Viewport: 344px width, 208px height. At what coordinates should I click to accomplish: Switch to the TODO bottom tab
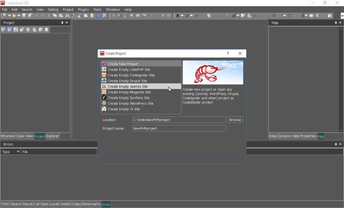(5, 204)
